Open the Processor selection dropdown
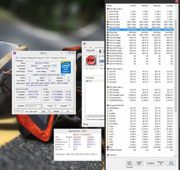Viewport: 180px width, 170px height. [x=34, y=106]
